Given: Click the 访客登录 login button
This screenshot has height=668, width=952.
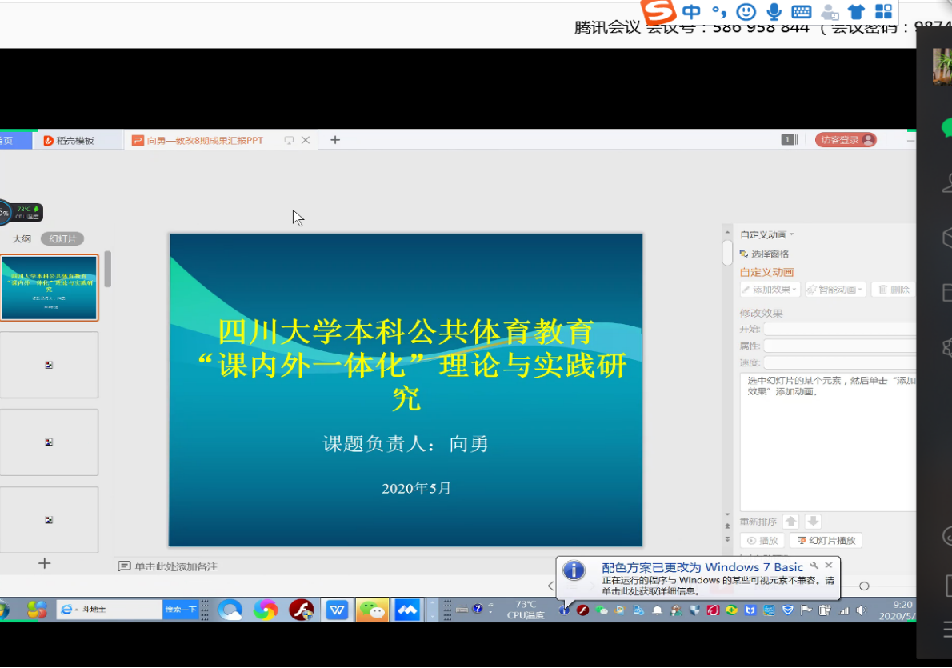Looking at the screenshot, I should click(845, 140).
